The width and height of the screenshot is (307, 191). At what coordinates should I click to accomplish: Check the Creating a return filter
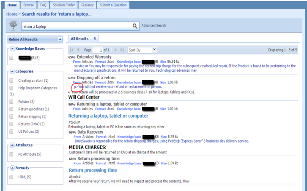point(12,81)
